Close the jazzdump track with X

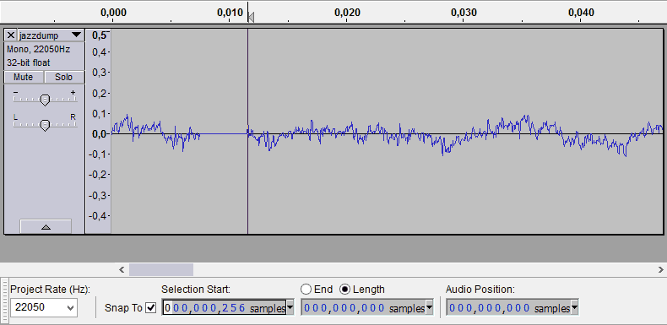pyautogui.click(x=11, y=35)
